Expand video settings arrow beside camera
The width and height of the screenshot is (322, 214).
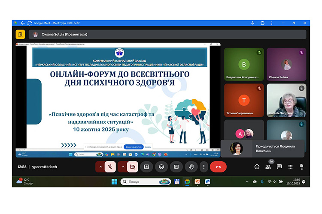pyautogui.click(x=123, y=166)
